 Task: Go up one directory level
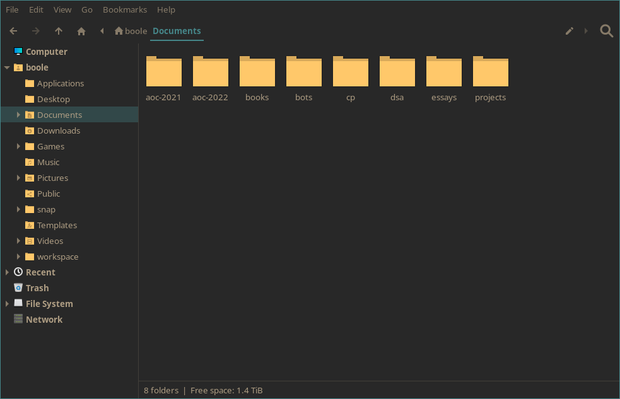pos(59,30)
